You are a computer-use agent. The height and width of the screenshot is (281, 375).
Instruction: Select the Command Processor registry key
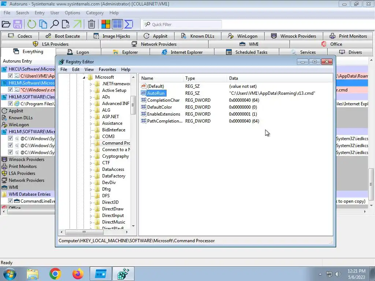tap(112, 143)
